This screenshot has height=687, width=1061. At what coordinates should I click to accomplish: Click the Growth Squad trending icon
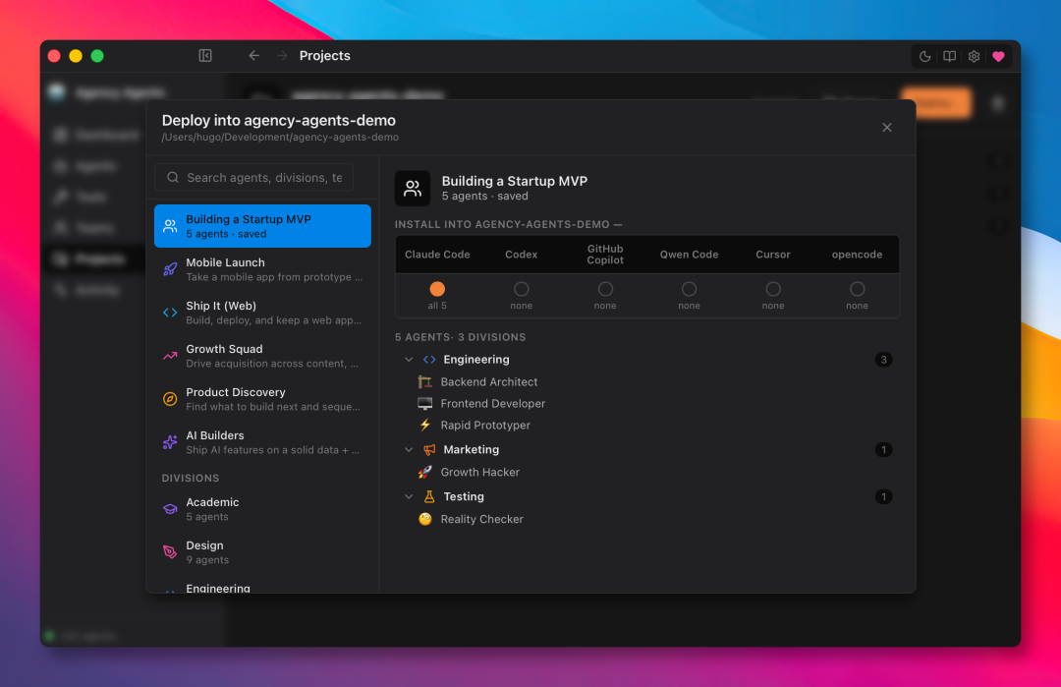click(x=170, y=356)
